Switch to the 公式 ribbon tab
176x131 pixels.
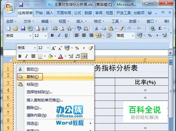pyautogui.click(x=77, y=13)
